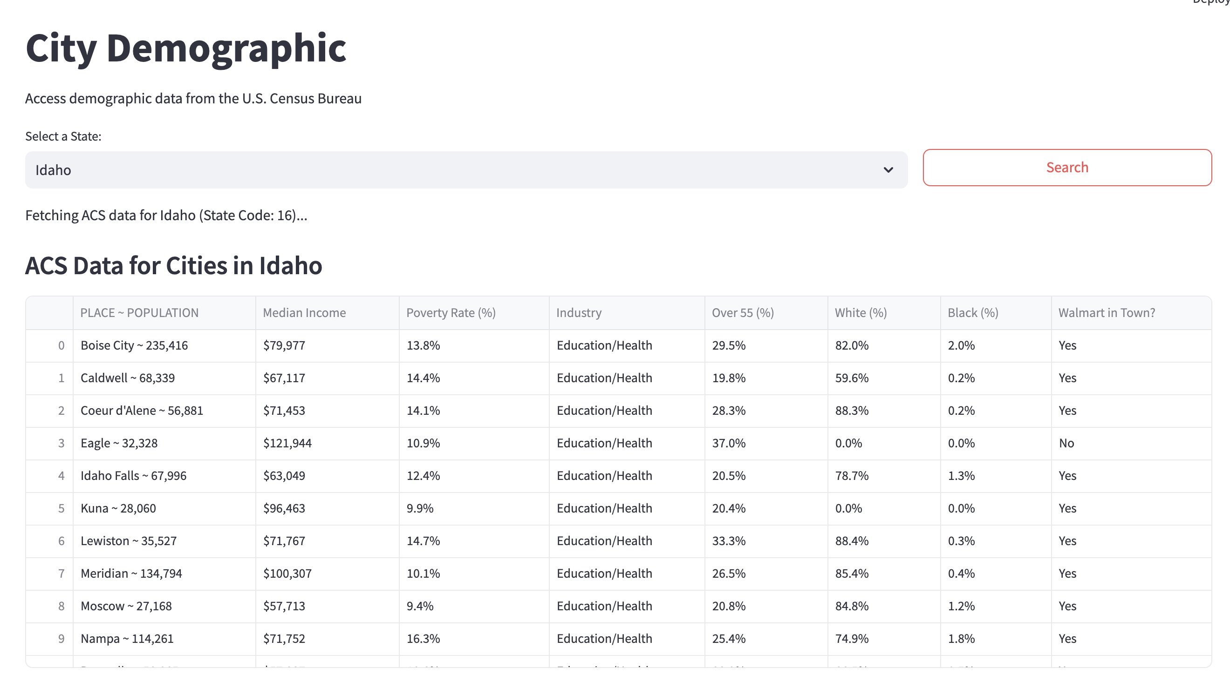Click the Industry column header
The width and height of the screenshot is (1230, 675).
[x=627, y=312]
